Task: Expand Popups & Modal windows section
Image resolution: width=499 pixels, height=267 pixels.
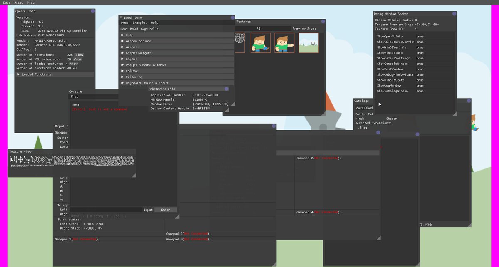Action: click(176, 65)
